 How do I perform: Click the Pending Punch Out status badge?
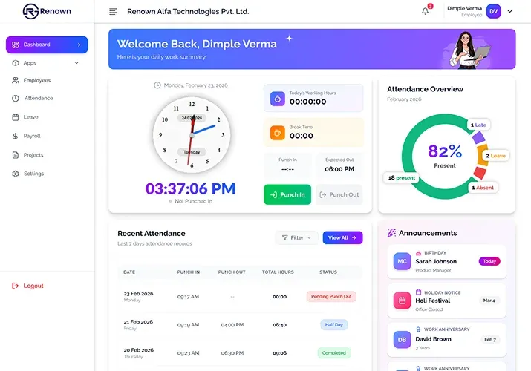331,296
